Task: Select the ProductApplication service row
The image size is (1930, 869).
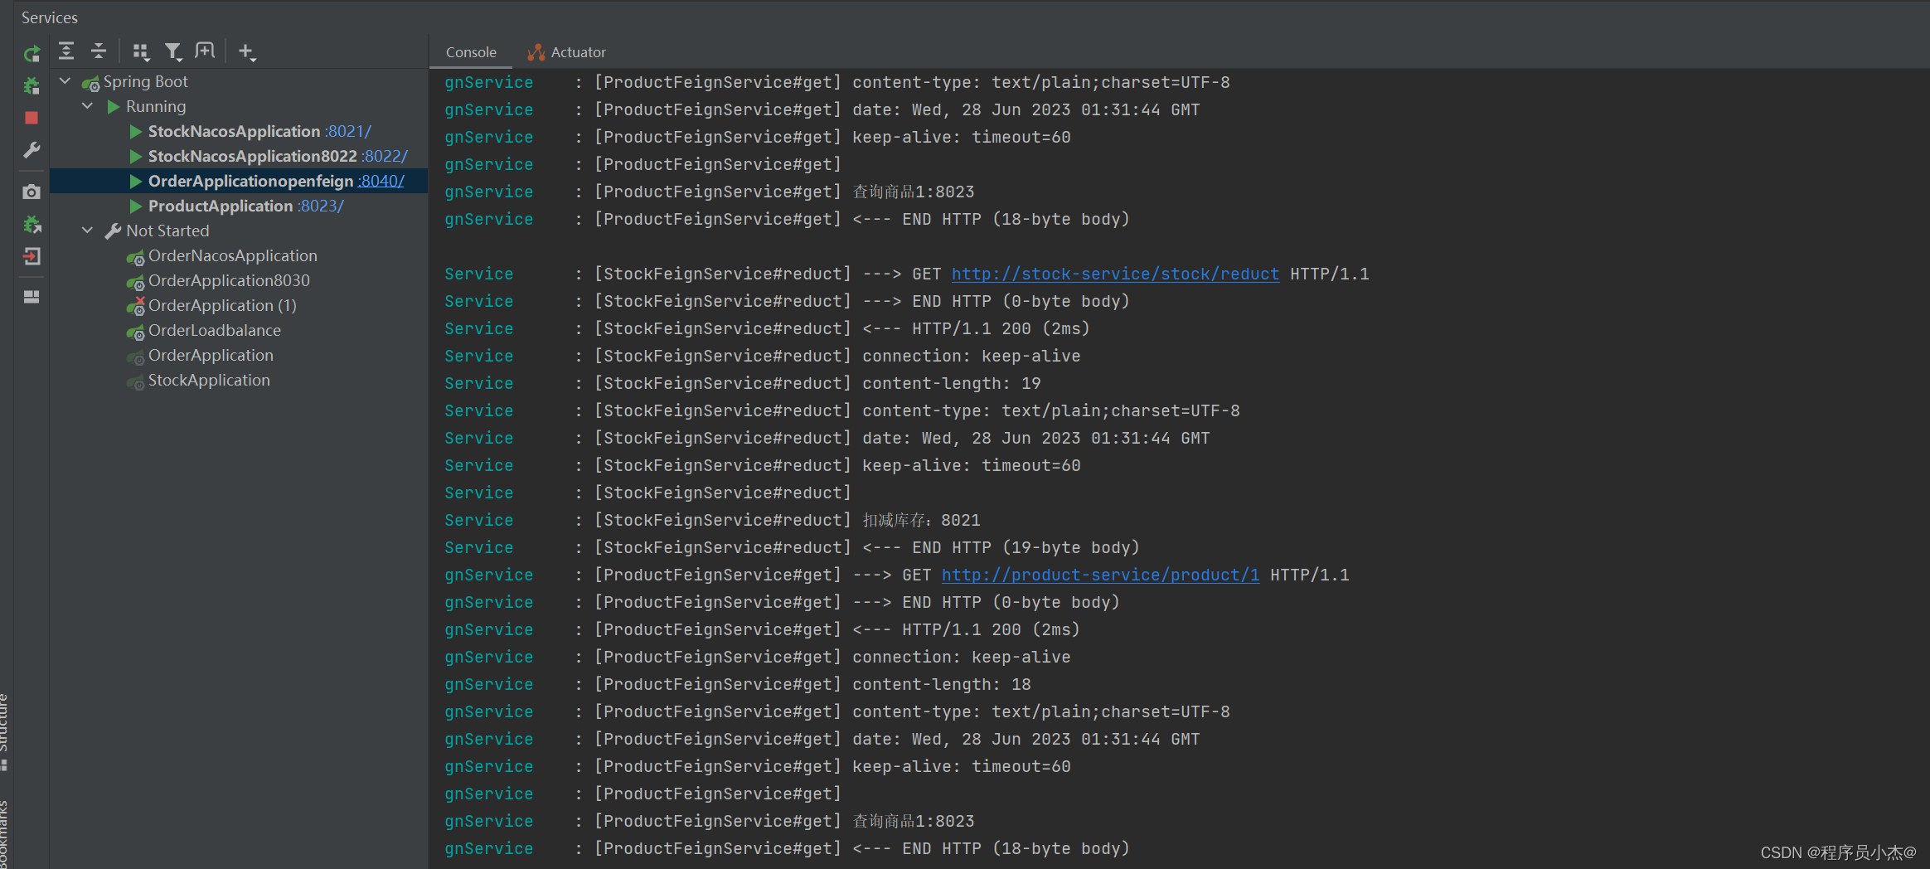Action: pos(239,206)
